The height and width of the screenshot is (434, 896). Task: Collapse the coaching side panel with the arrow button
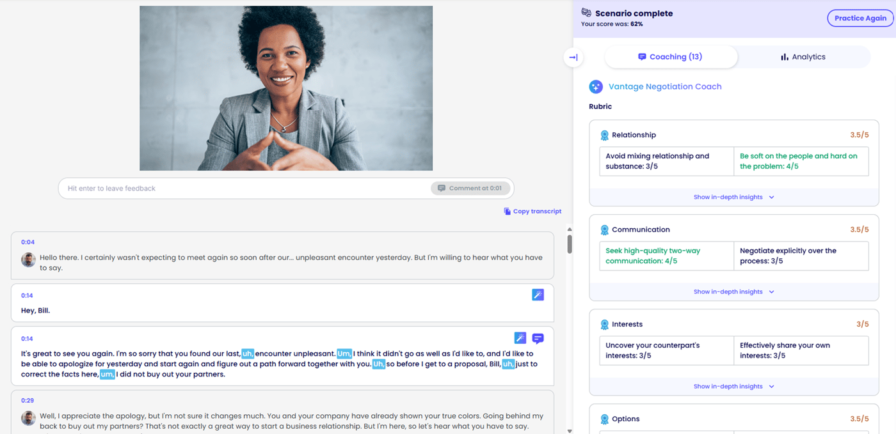573,58
